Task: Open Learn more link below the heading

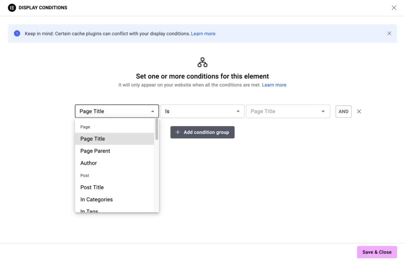Action: 274,85
